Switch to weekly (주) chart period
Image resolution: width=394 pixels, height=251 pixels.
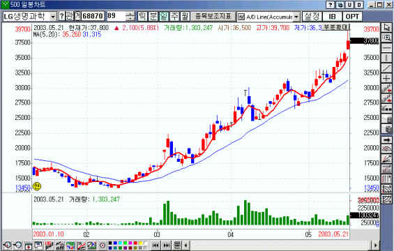(x=174, y=16)
